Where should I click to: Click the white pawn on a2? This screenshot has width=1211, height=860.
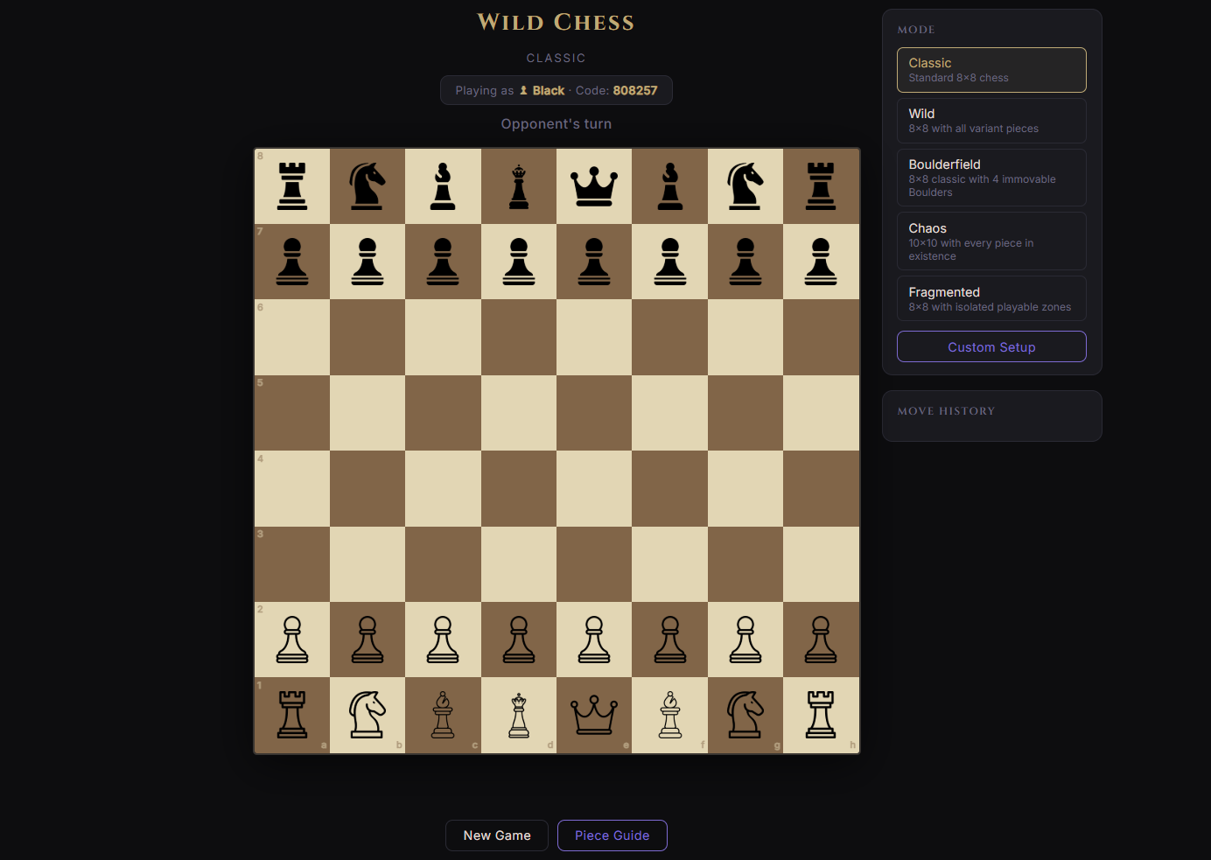[292, 640]
